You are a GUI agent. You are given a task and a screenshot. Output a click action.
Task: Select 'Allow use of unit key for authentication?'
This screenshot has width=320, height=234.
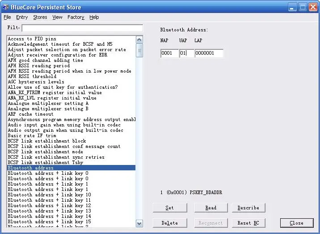pos(71,87)
